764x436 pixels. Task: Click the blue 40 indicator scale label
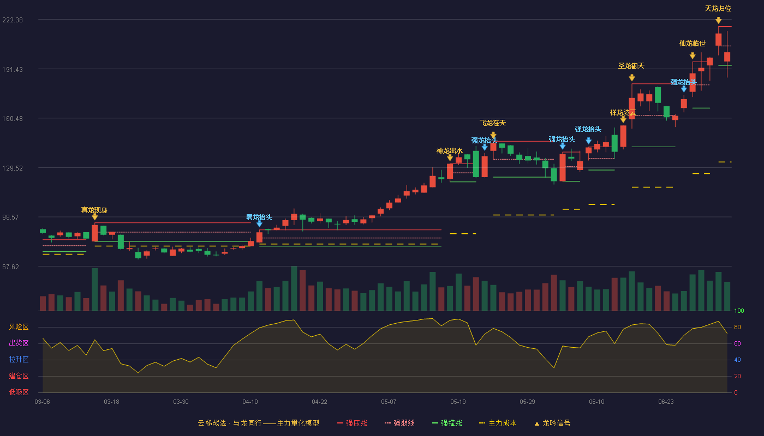737,360
